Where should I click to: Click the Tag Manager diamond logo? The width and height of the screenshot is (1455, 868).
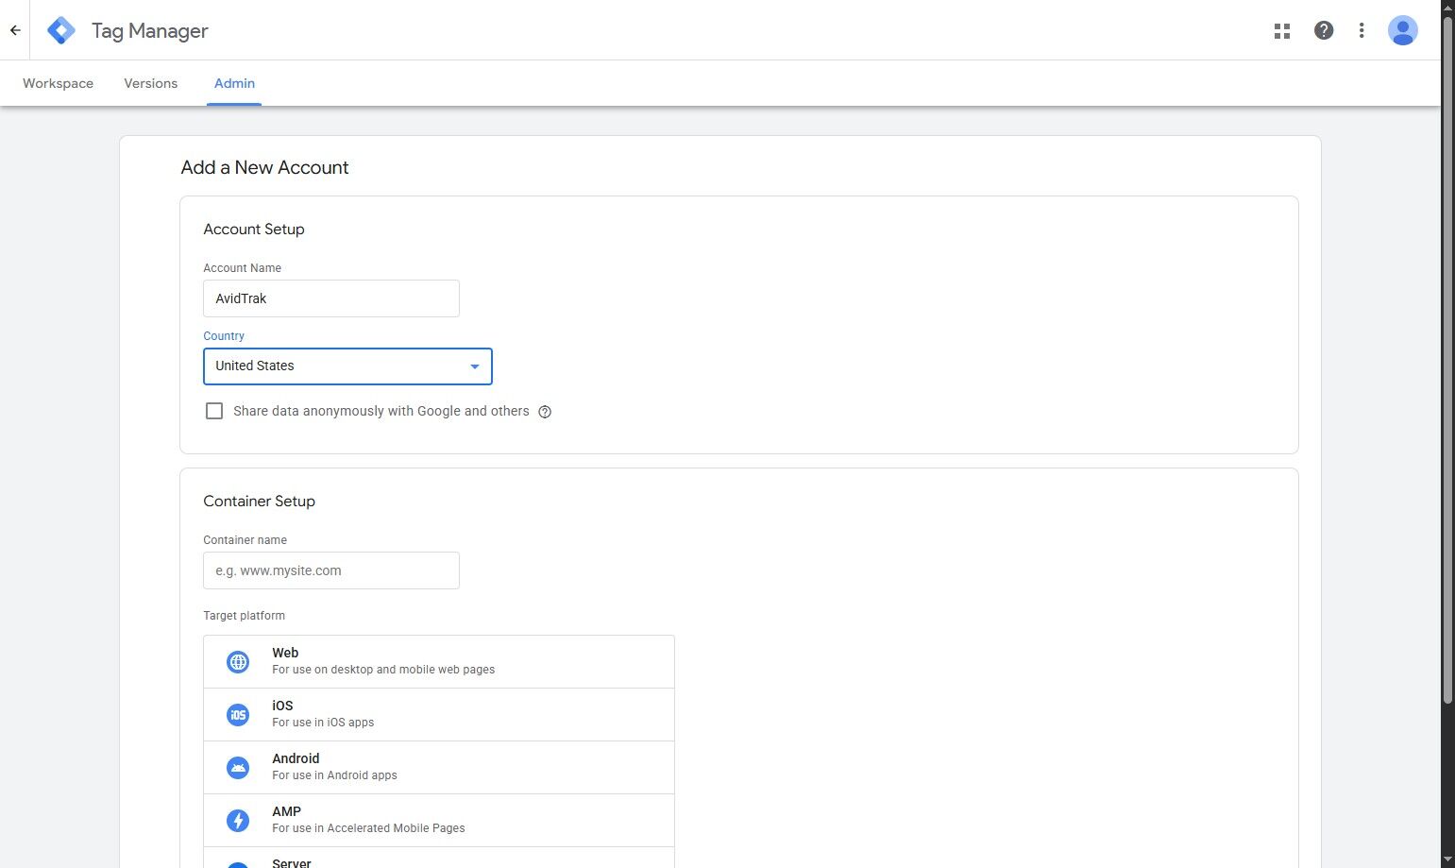(61, 30)
